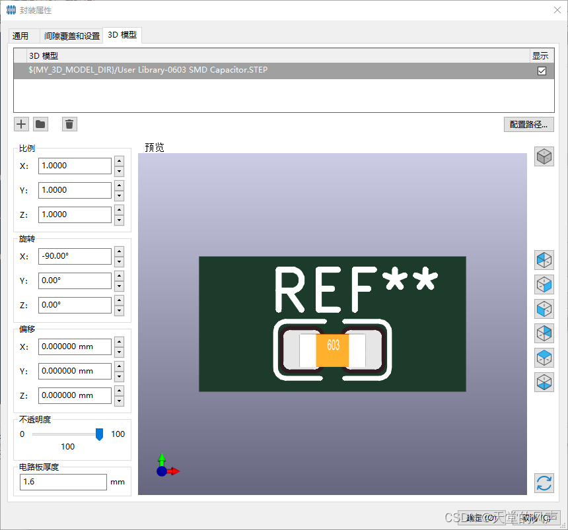Screen dimensions: 568x530
Task: Delete selected 3D model with trash icon
Action: [69, 124]
